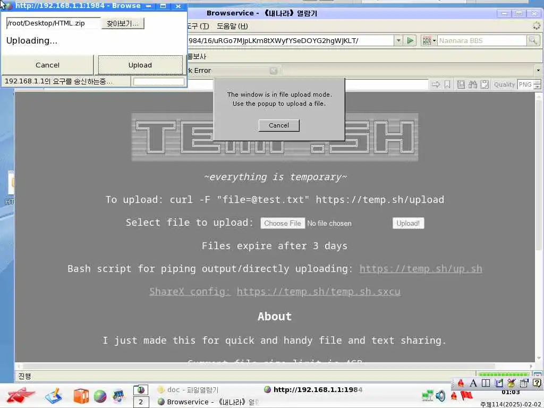
Task: Open the https://temp.sh/up.sh link
Action: tap(421, 269)
